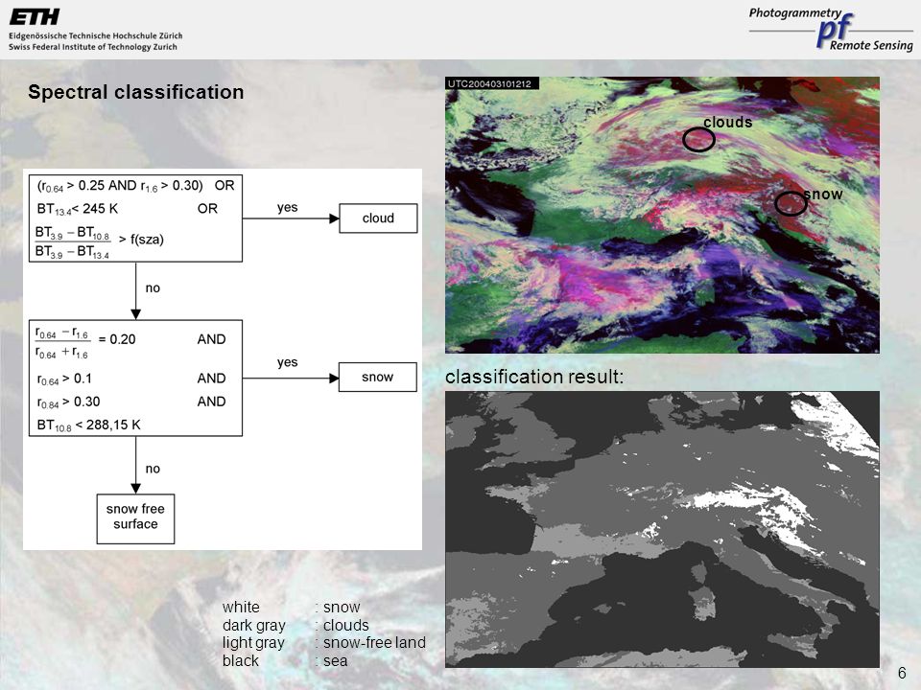Click the ': snow-free land' legend text
This screenshot has width=921, height=690.
point(370,643)
